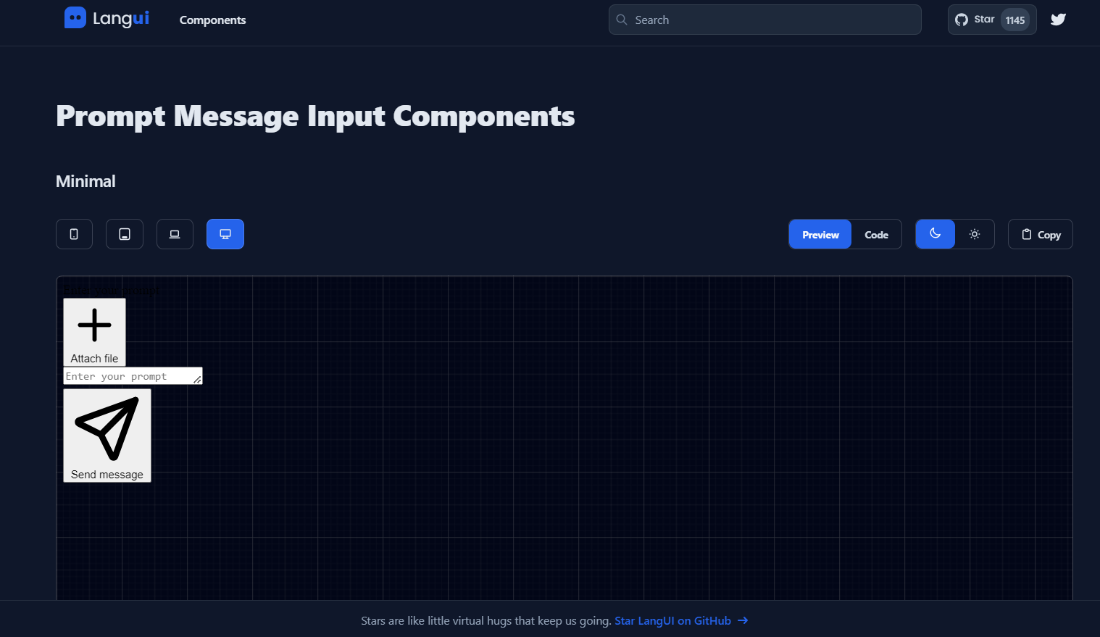Click the Copy button
The width and height of the screenshot is (1100, 637).
coord(1040,233)
